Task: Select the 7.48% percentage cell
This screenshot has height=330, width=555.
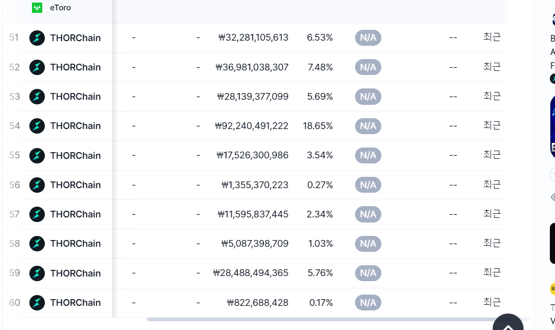Action: point(321,67)
